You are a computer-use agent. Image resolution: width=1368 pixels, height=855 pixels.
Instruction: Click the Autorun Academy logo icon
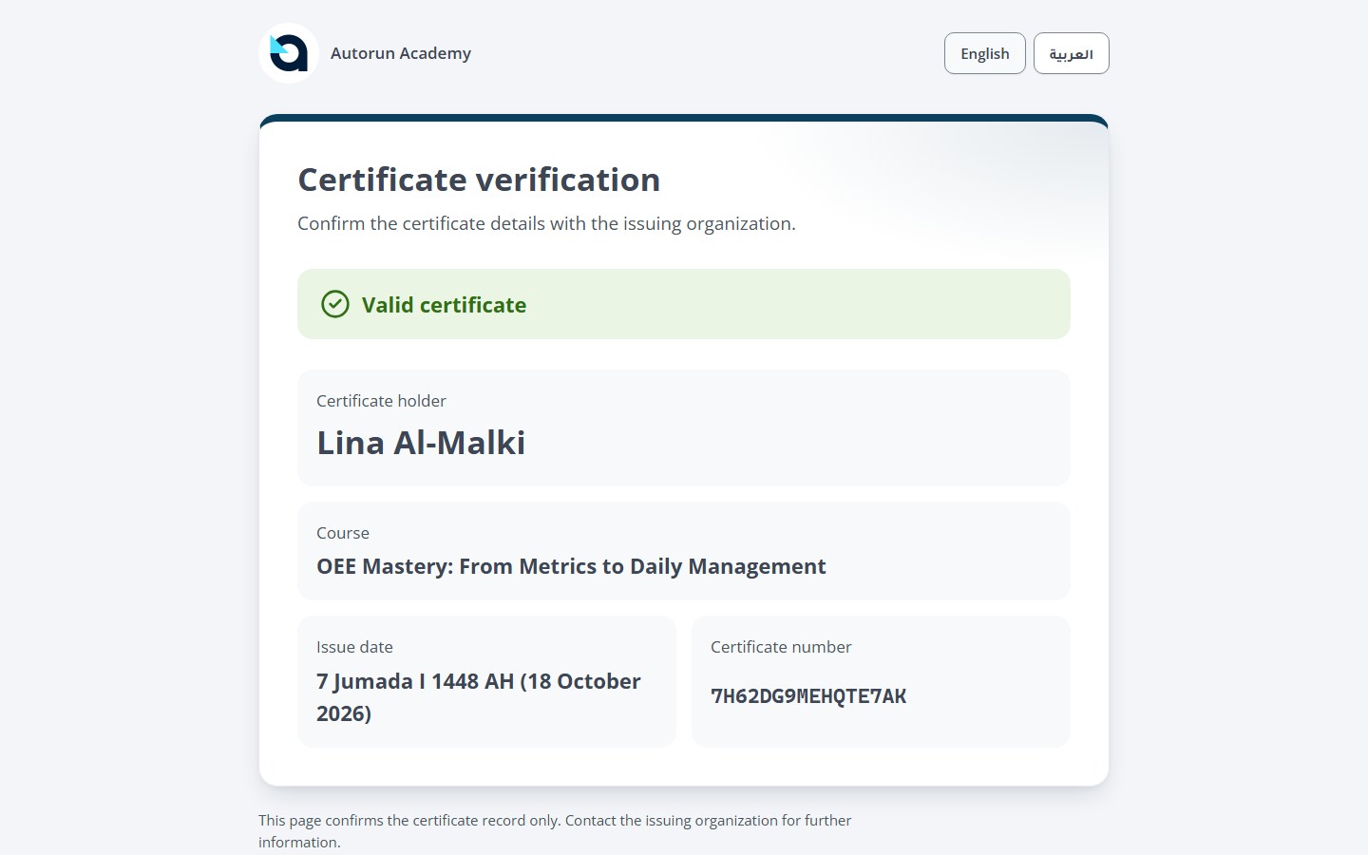point(289,53)
